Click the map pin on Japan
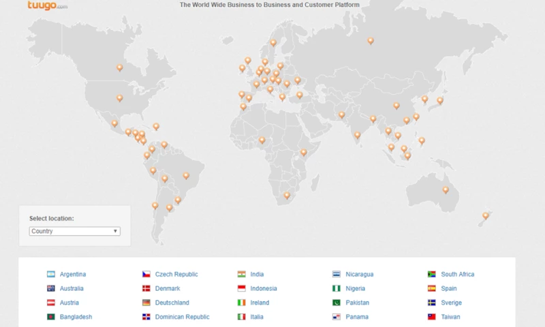The image size is (545, 327). tap(440, 101)
